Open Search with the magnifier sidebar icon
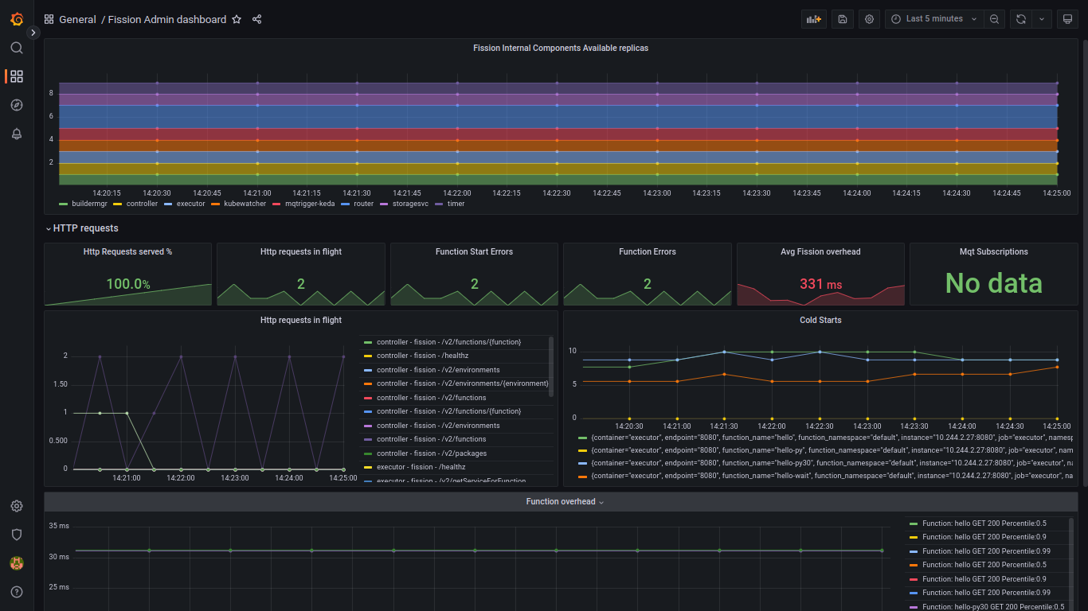 pyautogui.click(x=16, y=47)
